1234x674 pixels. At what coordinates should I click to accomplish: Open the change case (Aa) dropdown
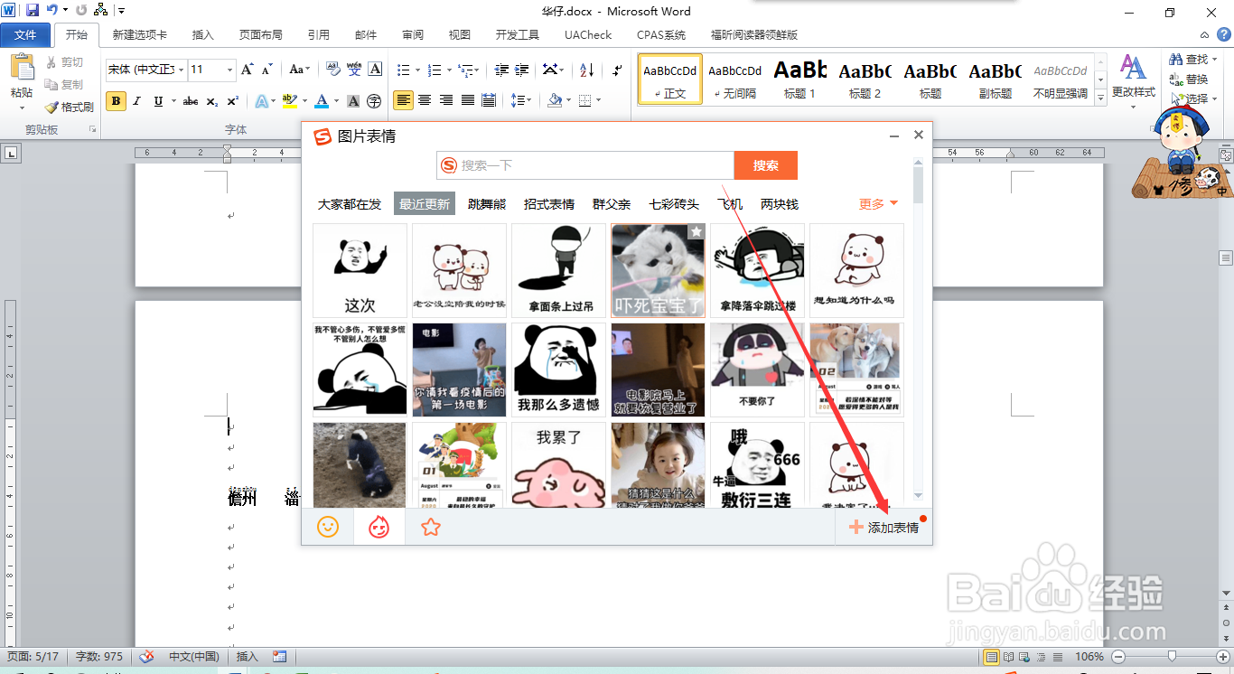click(x=300, y=70)
